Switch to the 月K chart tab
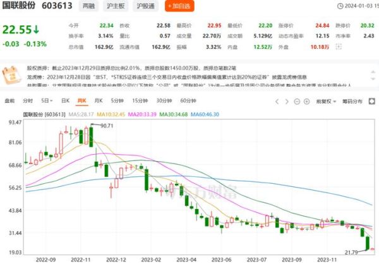 tap(99, 101)
